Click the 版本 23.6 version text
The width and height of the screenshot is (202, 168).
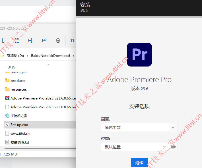tap(139, 89)
